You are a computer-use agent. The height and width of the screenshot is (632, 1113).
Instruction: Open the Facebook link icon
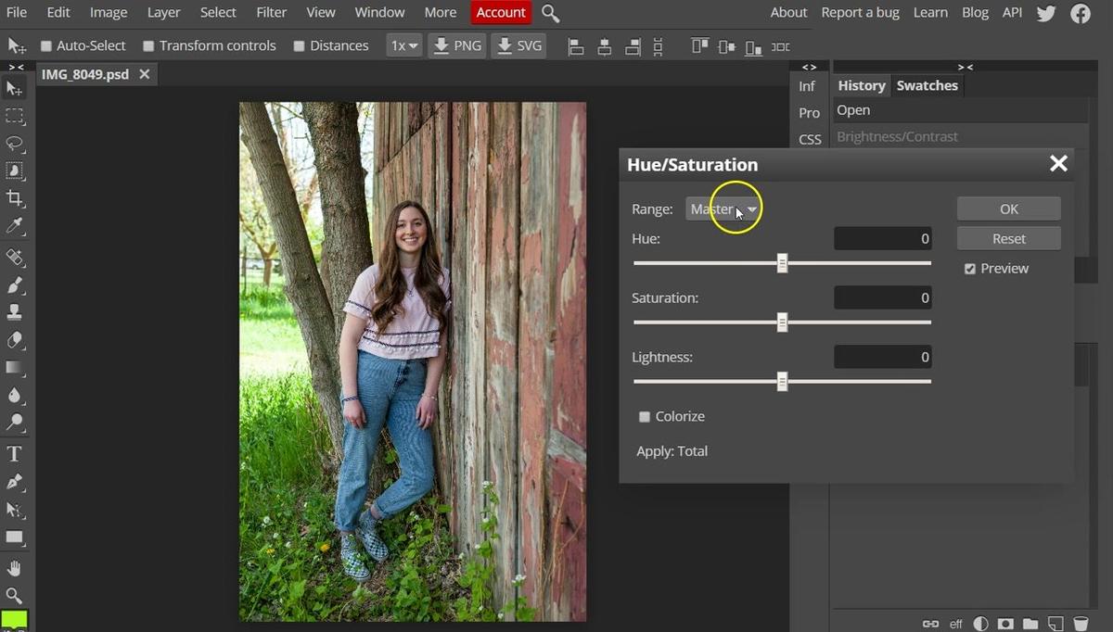click(1081, 13)
